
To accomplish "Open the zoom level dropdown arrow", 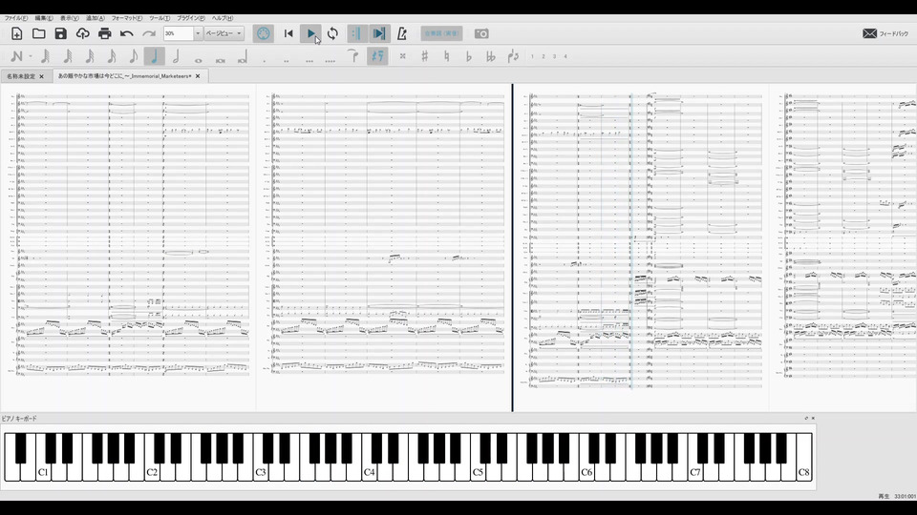I will point(198,33).
